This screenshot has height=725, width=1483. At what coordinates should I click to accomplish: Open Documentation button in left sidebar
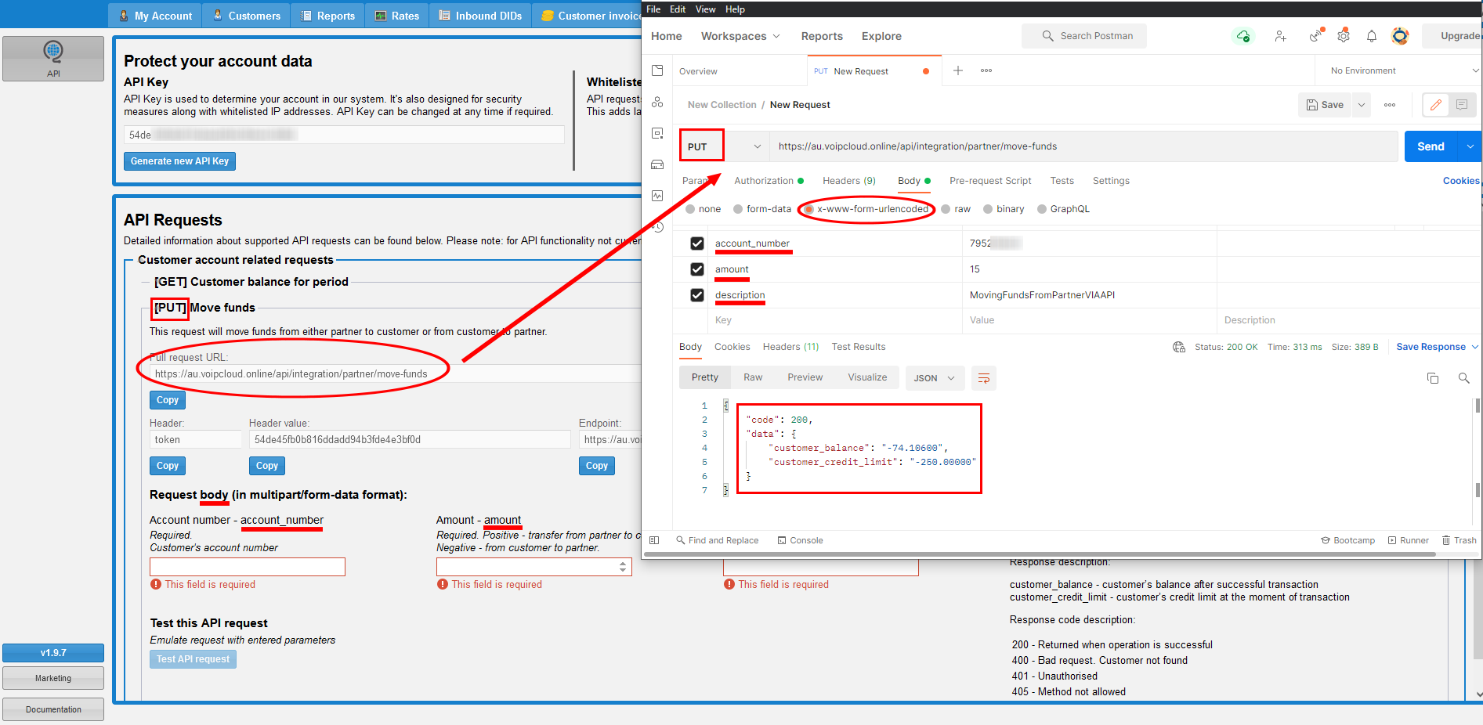click(x=53, y=709)
